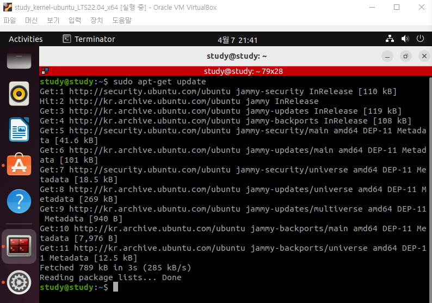Image resolution: width=432 pixels, height=303 pixels.
Task: Open the 머신 menu
Action: tap(31, 20)
